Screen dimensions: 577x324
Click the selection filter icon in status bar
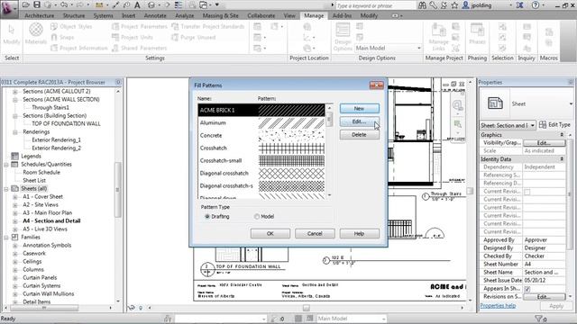(x=539, y=319)
